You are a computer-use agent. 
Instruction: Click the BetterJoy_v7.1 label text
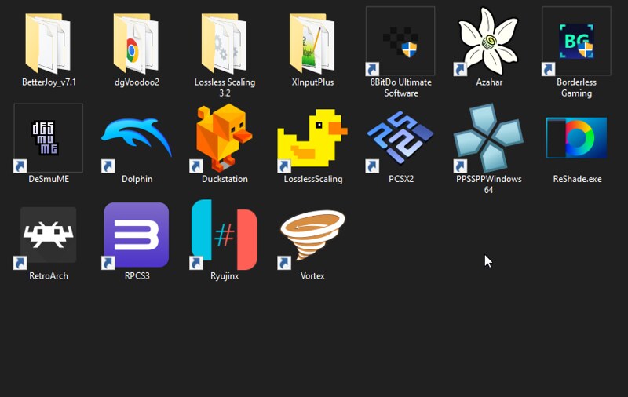(49, 82)
